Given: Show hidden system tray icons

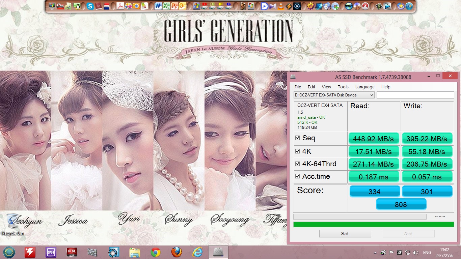Looking at the screenshot, I should click(x=375, y=252).
